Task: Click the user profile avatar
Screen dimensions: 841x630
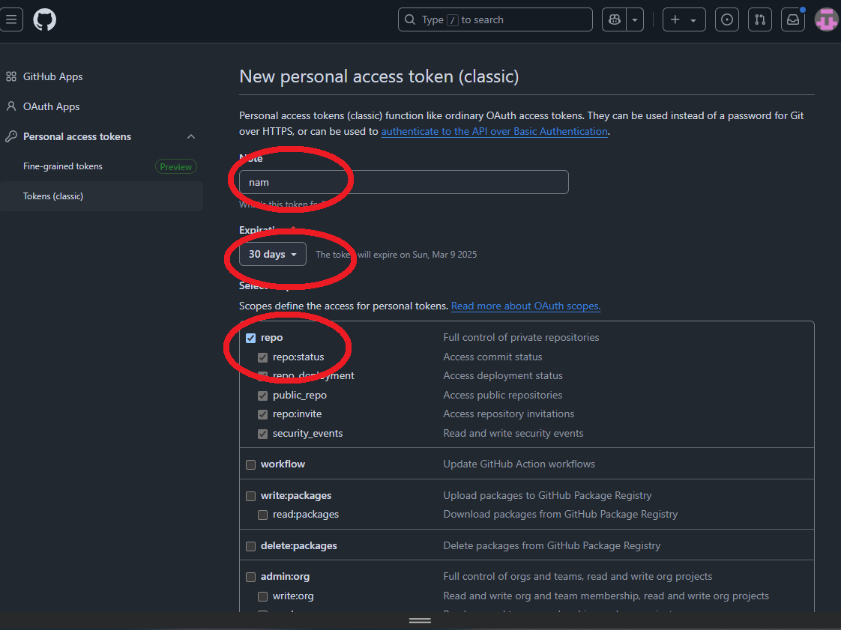Action: 826,19
